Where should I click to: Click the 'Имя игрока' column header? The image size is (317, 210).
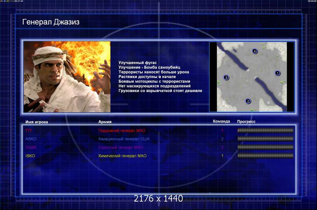(x=37, y=122)
